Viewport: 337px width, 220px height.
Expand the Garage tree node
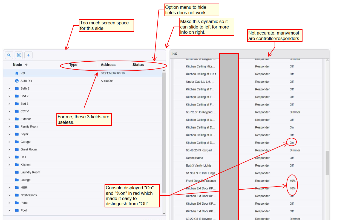9,142
